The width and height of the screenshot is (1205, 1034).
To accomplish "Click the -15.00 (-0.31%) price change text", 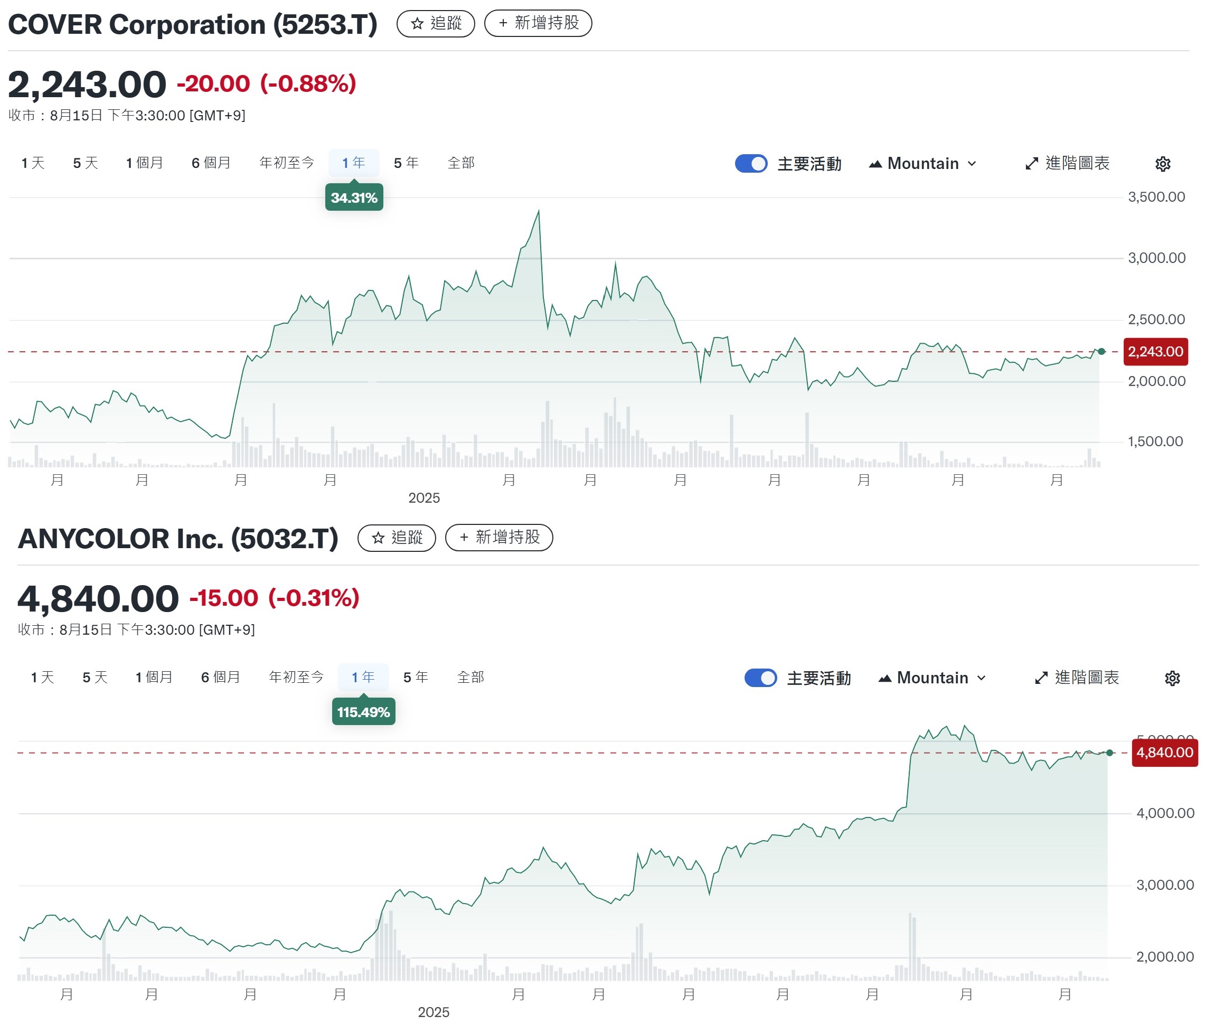I will point(275,598).
